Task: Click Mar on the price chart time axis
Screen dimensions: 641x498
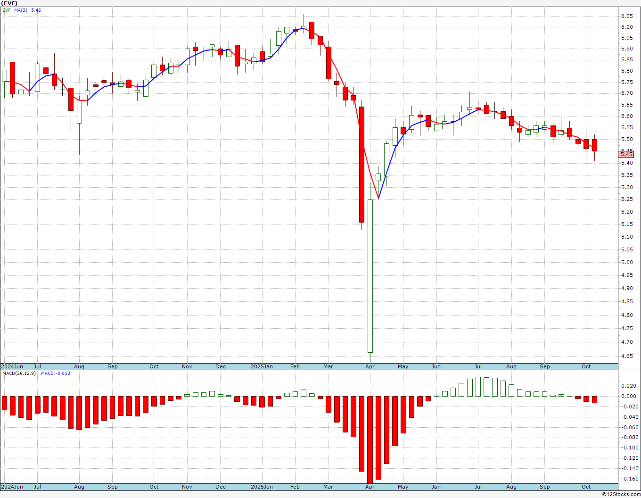Action: click(328, 366)
